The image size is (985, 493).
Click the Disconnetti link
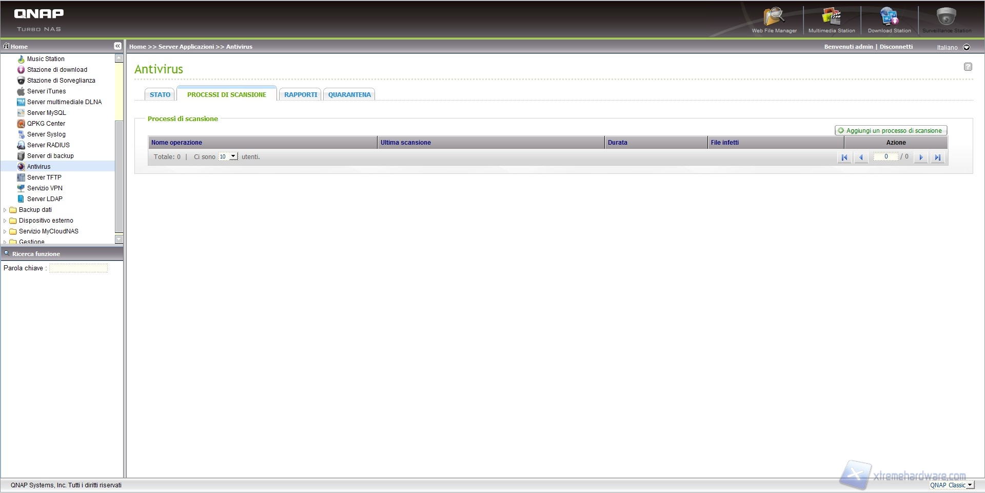click(x=896, y=47)
